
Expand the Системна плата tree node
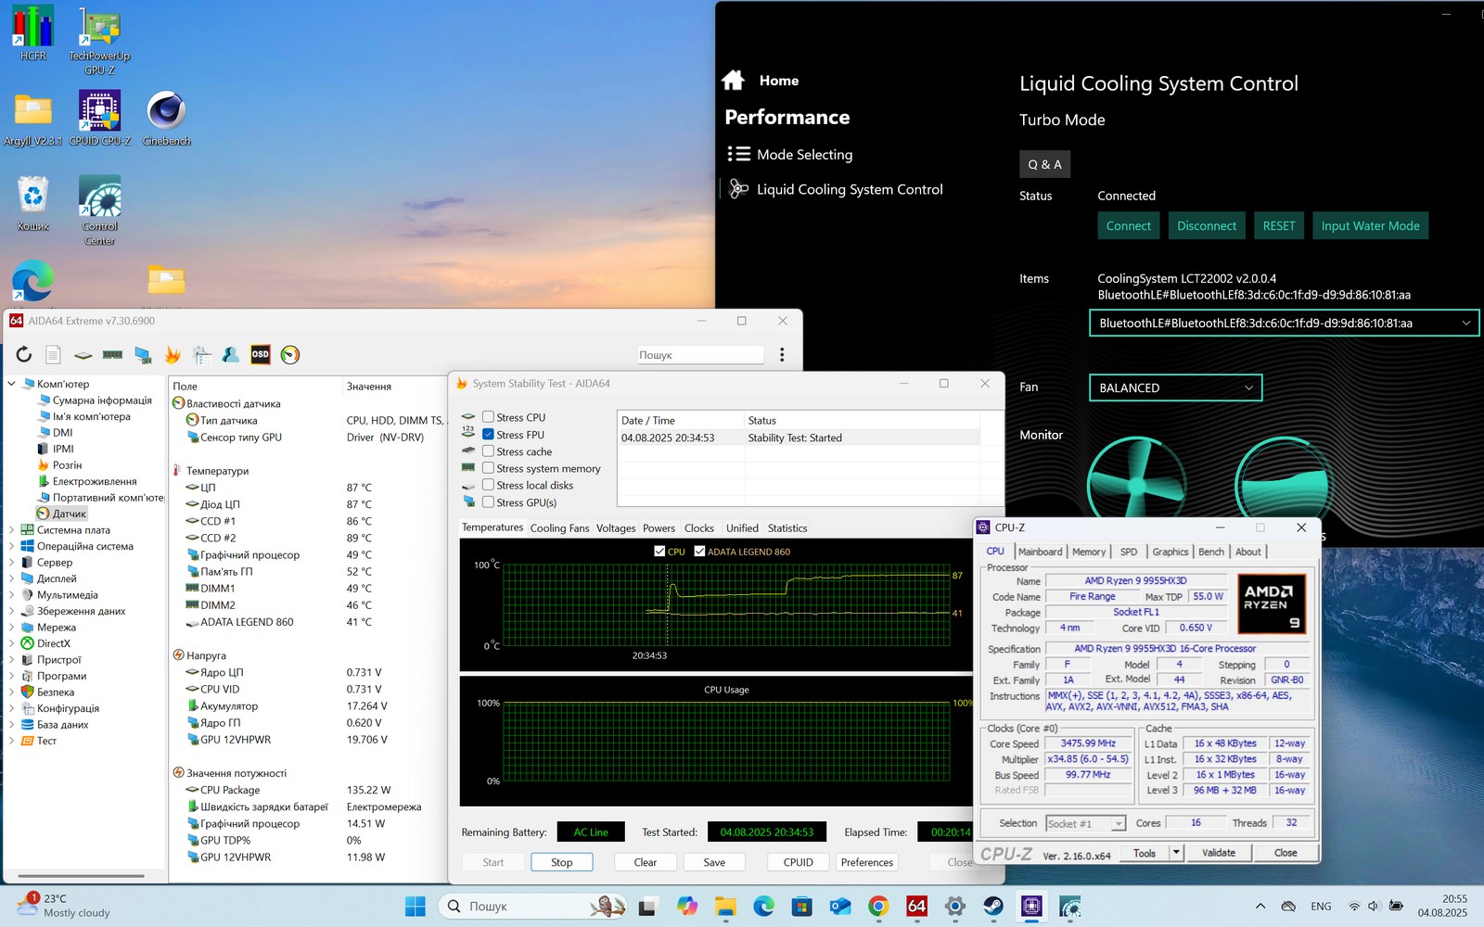coord(12,530)
